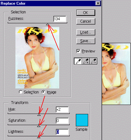The width and height of the screenshot is (131, 140).
Task: Toggle the Preview checkbox
Action: (x=78, y=51)
